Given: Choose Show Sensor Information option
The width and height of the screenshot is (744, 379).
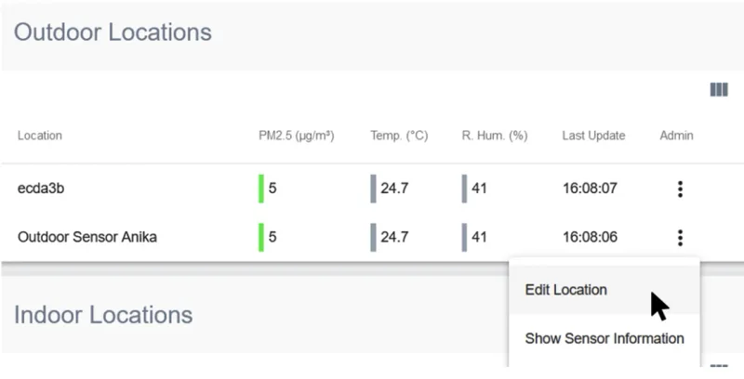Looking at the screenshot, I should point(604,338).
